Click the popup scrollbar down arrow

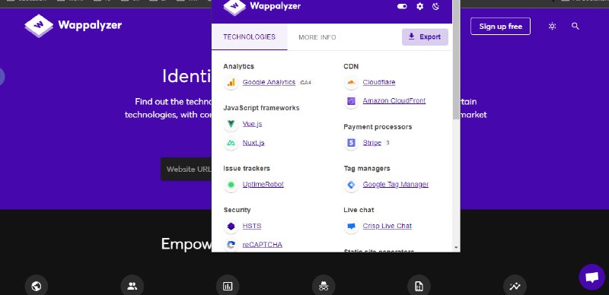tap(456, 248)
